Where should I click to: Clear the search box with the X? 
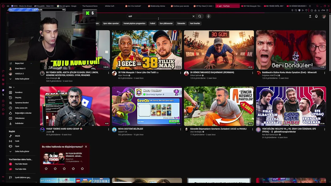[x=193, y=16]
